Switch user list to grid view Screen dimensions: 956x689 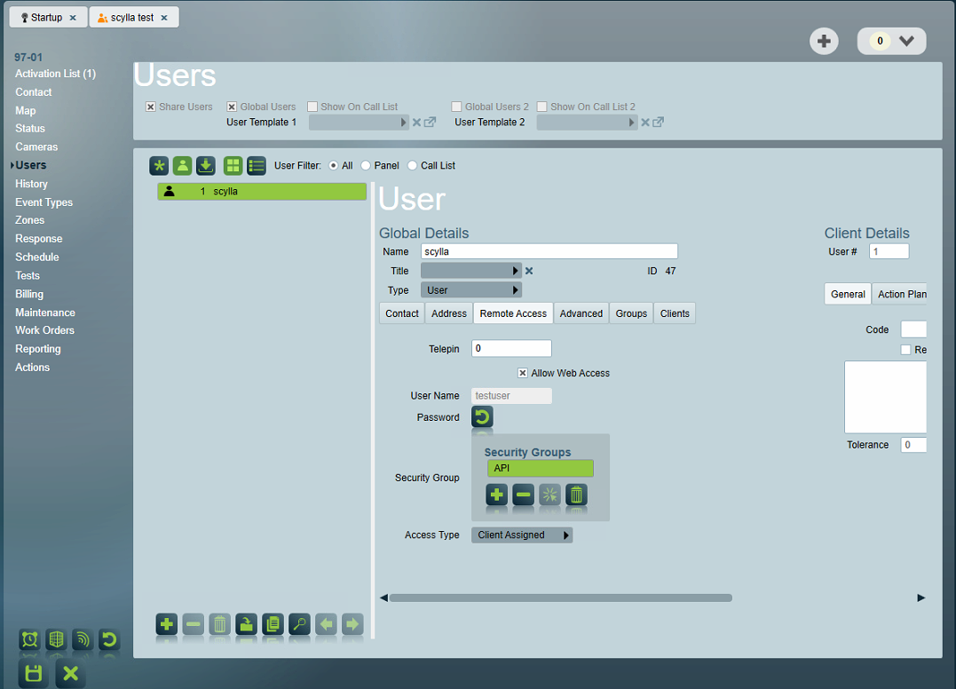click(233, 165)
